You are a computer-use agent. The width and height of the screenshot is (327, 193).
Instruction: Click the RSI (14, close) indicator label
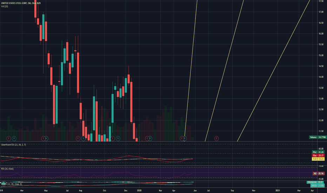click(7, 168)
